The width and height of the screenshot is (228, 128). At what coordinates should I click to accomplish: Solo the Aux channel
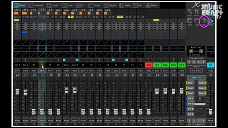point(149,71)
